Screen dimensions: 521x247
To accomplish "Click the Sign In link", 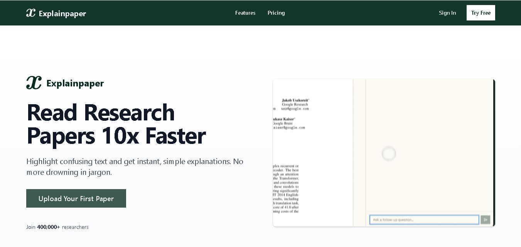I will pyautogui.click(x=447, y=13).
